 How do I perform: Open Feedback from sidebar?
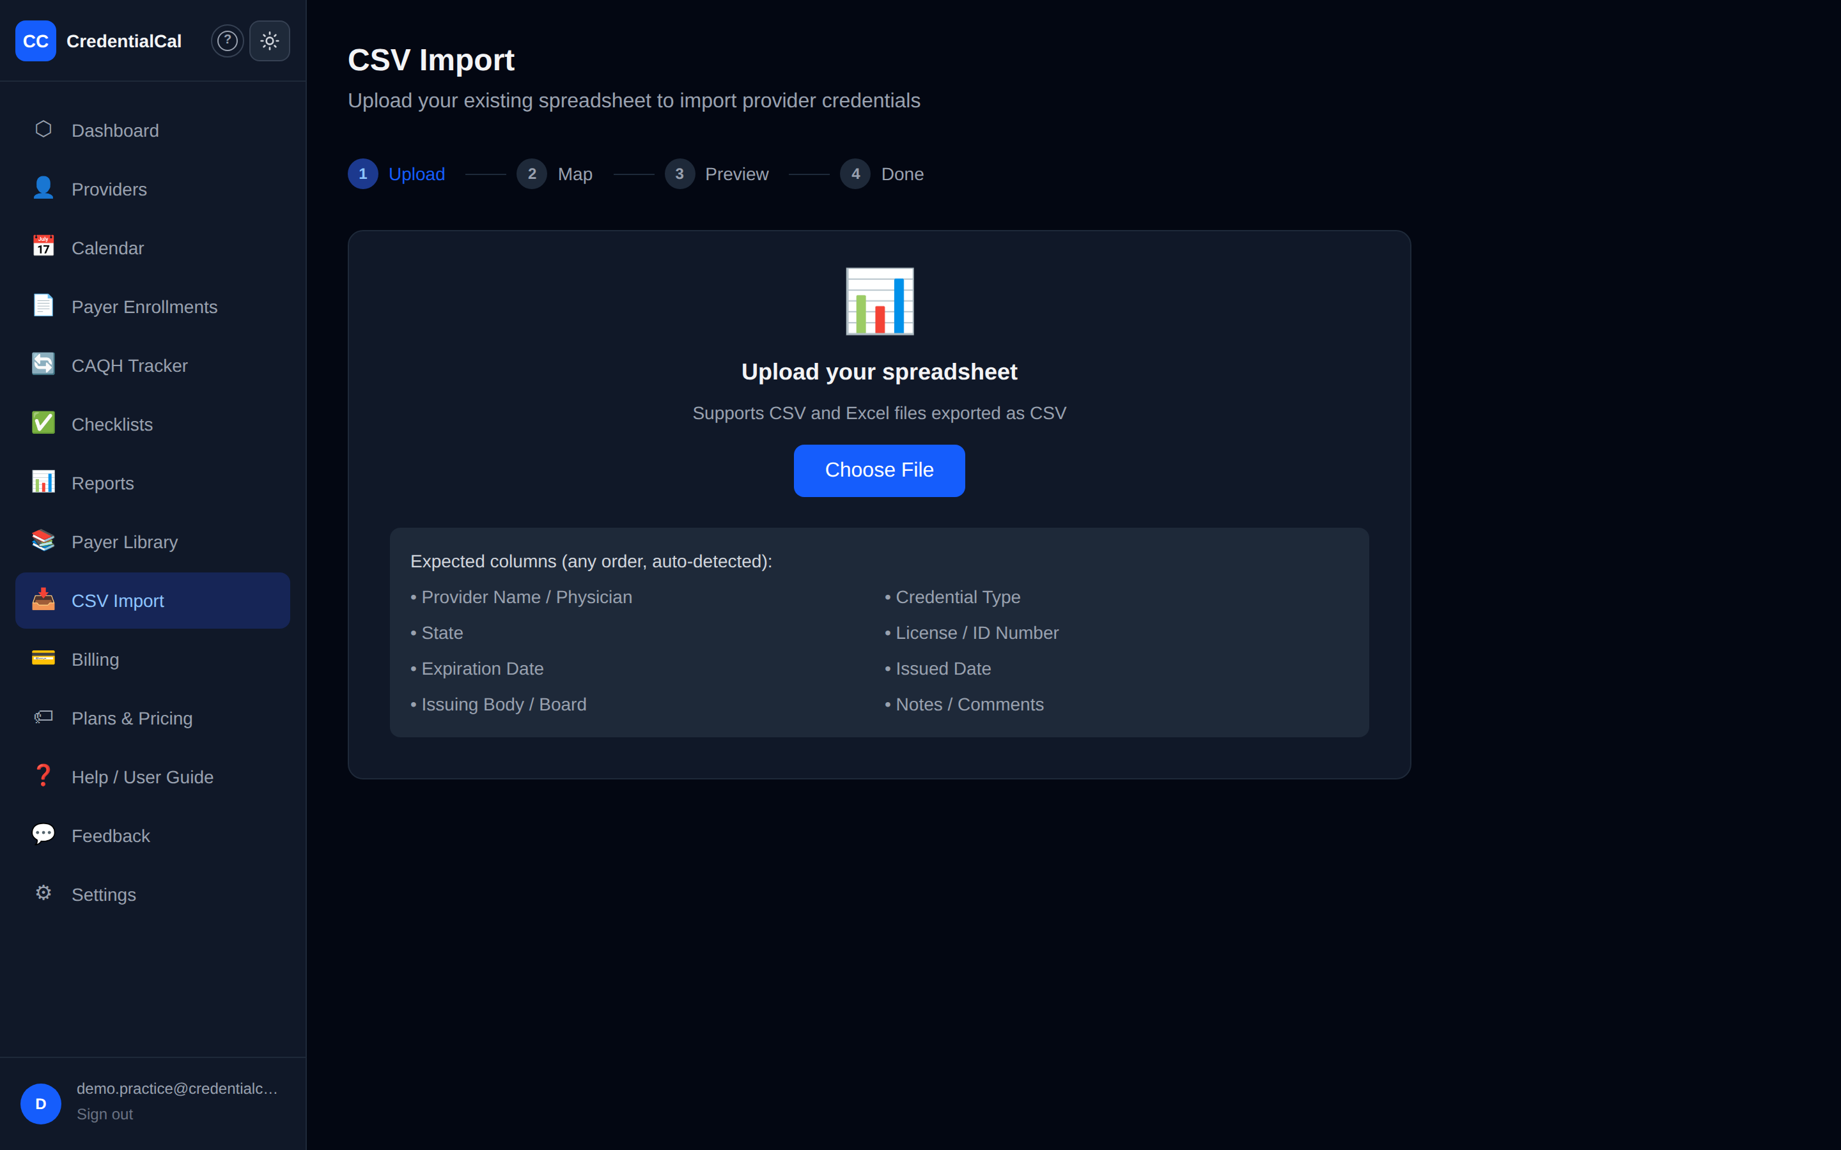coord(153,836)
